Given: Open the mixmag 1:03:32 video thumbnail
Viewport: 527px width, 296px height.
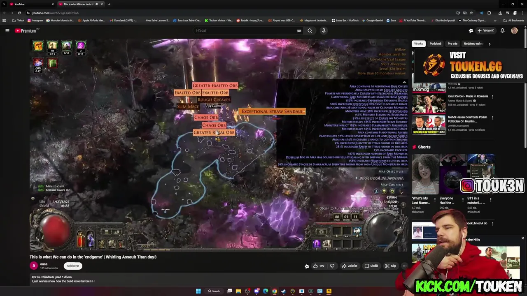Looking at the screenshot, I should [429, 88].
